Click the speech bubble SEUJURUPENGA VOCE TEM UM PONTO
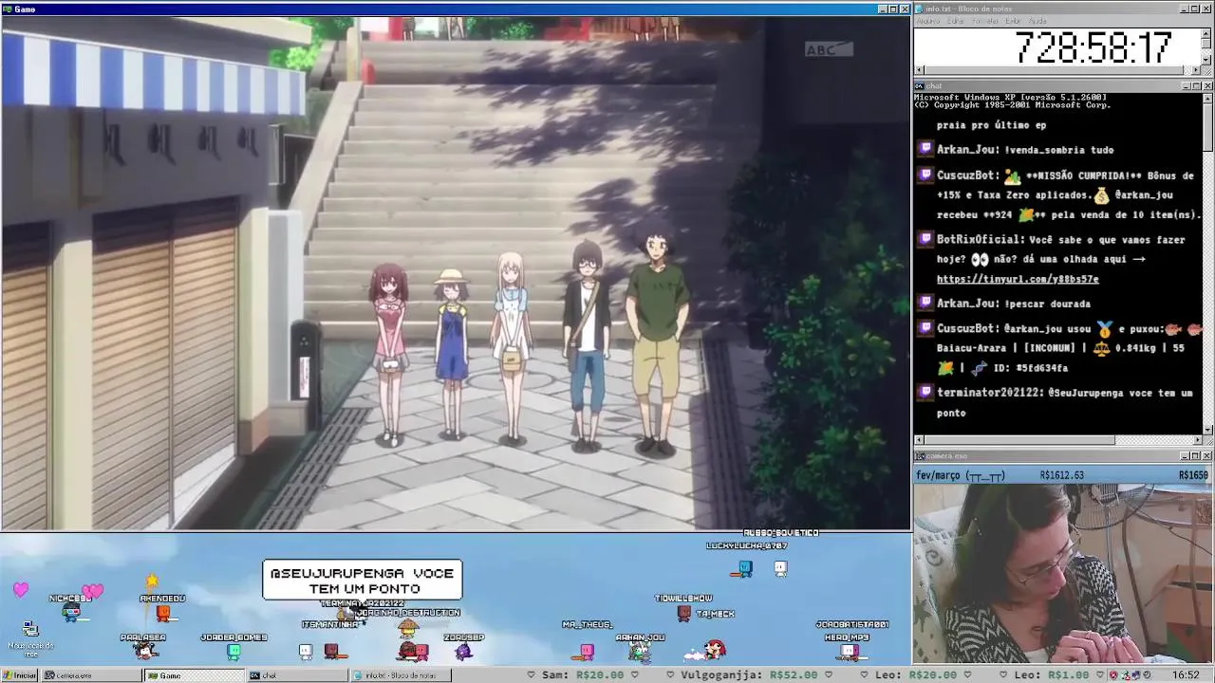The image size is (1215, 683). (362, 581)
